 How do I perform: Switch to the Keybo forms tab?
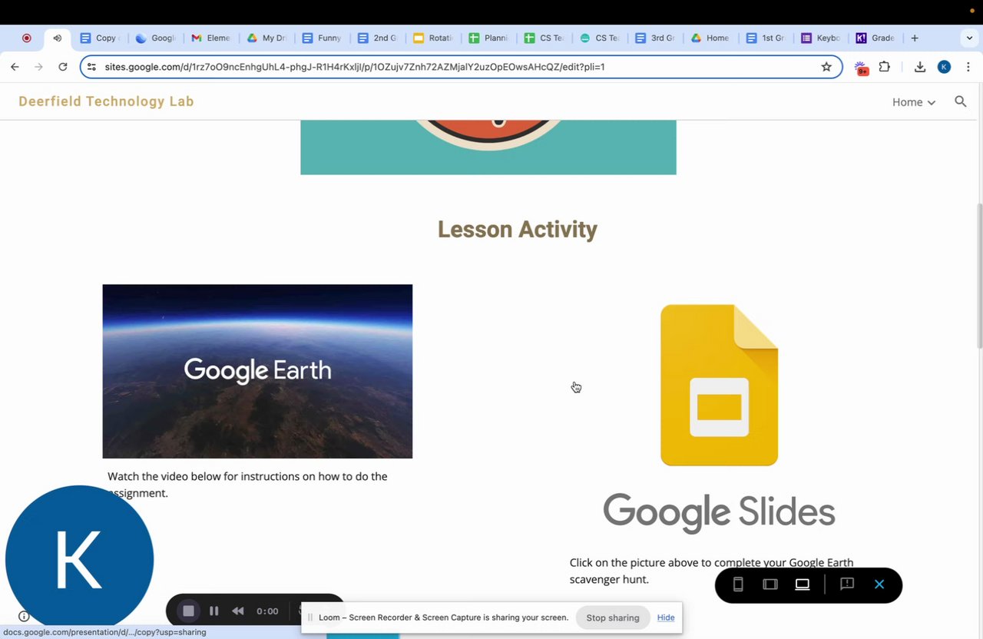(x=821, y=38)
